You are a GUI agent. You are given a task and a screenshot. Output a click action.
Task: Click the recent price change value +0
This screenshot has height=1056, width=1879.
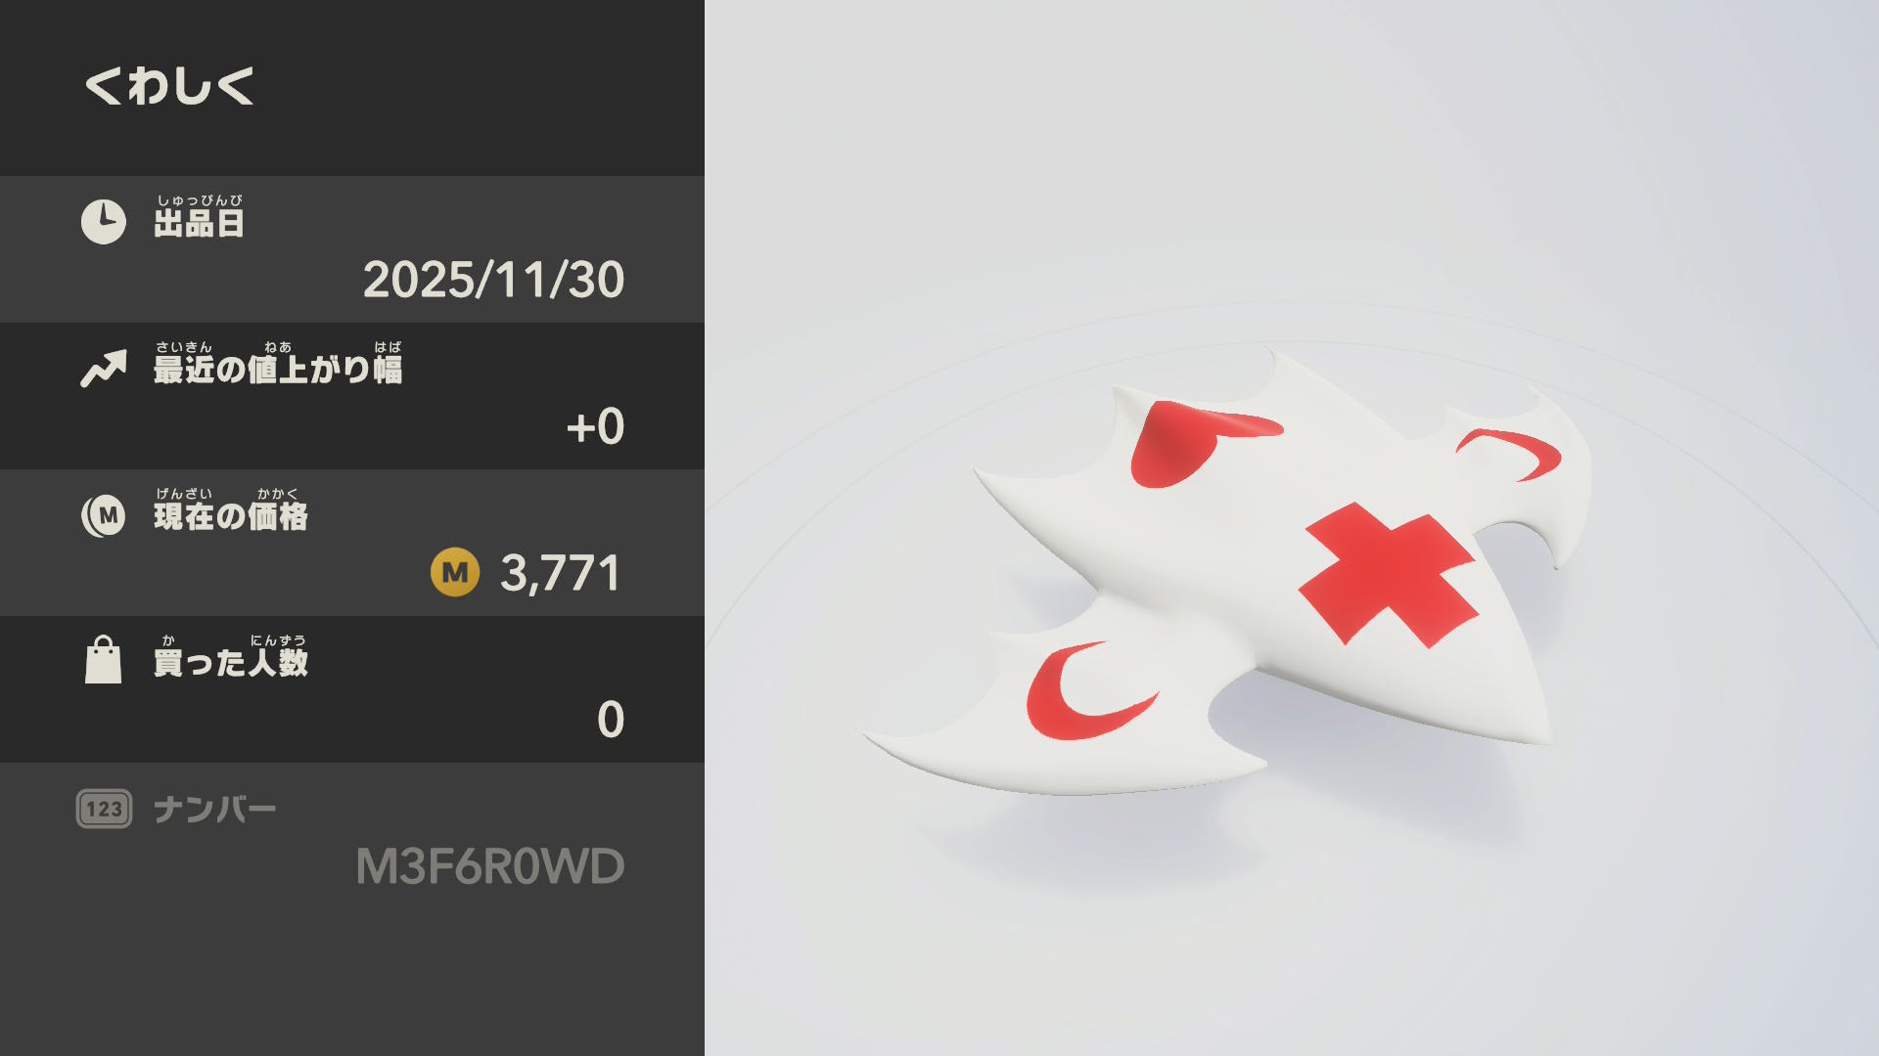click(595, 427)
